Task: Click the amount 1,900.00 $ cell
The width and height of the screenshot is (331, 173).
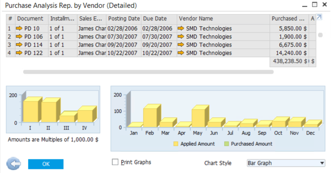Action: (289, 37)
